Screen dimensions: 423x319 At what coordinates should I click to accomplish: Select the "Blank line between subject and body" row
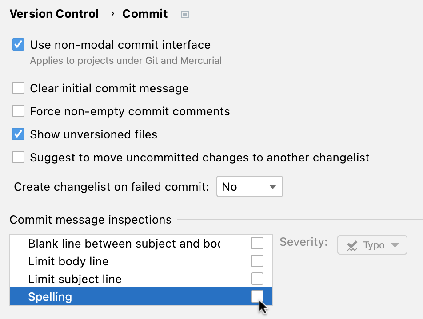tap(124, 243)
